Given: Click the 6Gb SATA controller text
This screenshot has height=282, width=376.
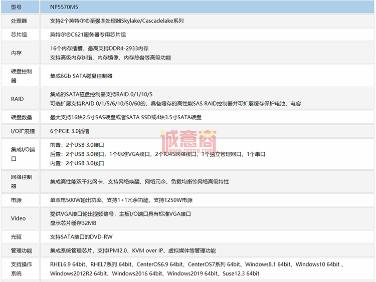Looking at the screenshot, I should pyautogui.click(x=81, y=76).
